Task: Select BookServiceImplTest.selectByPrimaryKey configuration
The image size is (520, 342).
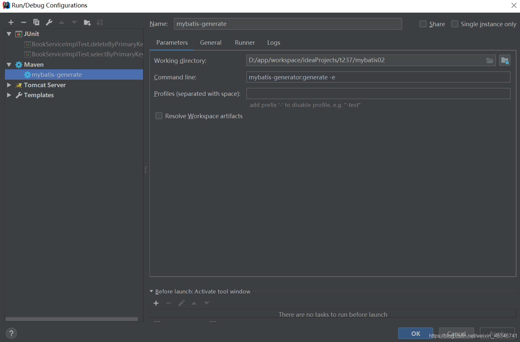Action: 84,54
